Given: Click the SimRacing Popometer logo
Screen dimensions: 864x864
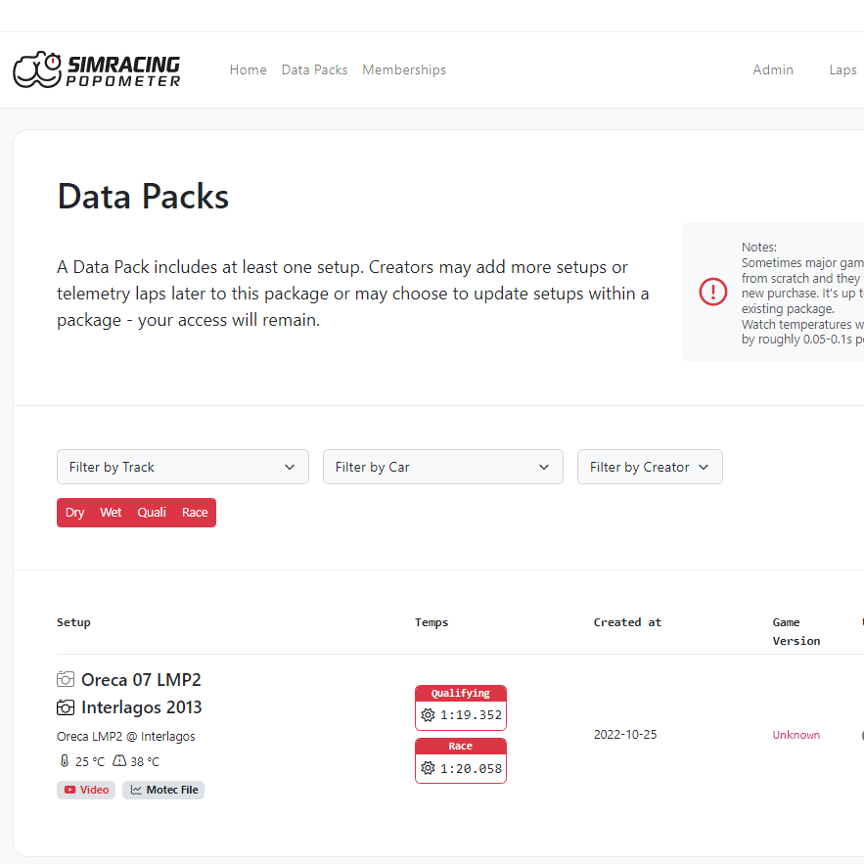Looking at the screenshot, I should coord(97,70).
